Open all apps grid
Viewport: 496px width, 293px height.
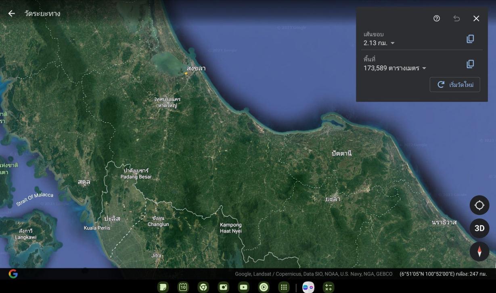[x=284, y=287]
